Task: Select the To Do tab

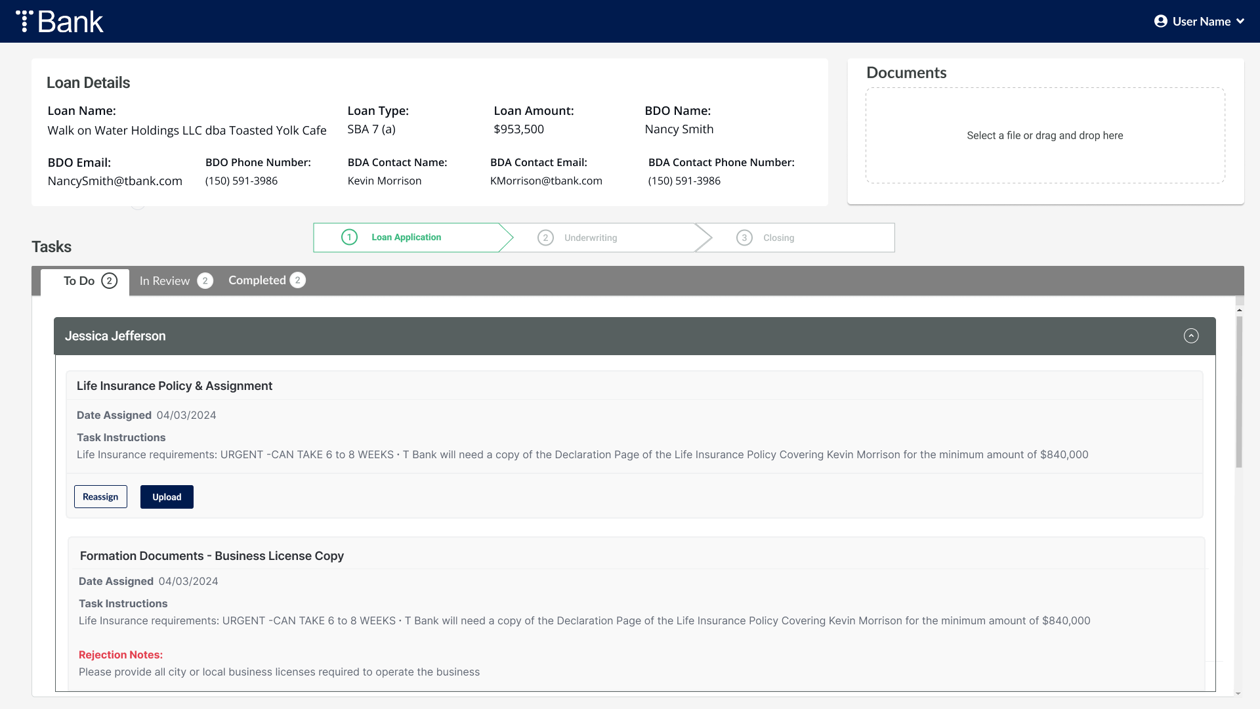Action: (79, 281)
